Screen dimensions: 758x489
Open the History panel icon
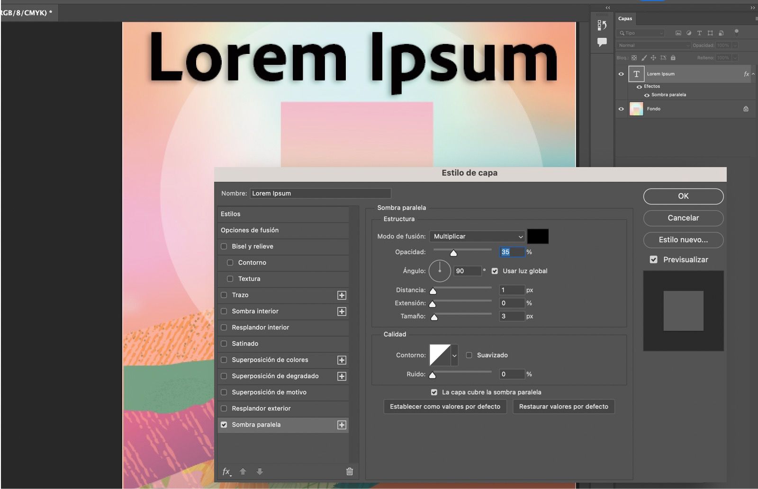click(602, 25)
